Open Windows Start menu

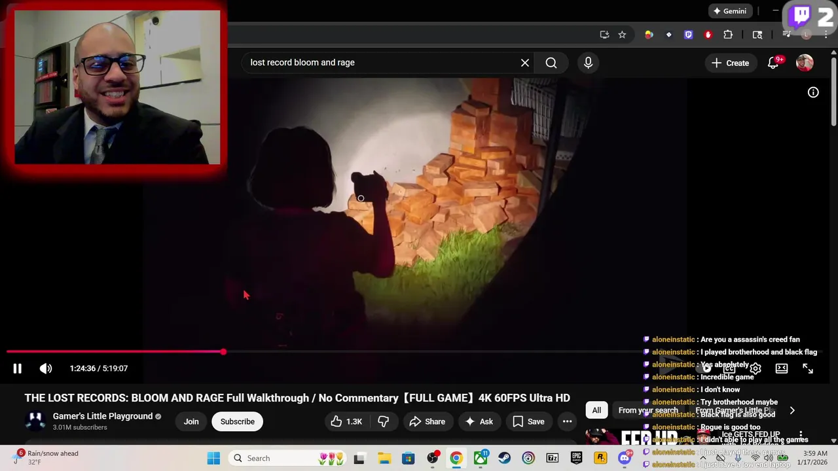click(x=213, y=458)
